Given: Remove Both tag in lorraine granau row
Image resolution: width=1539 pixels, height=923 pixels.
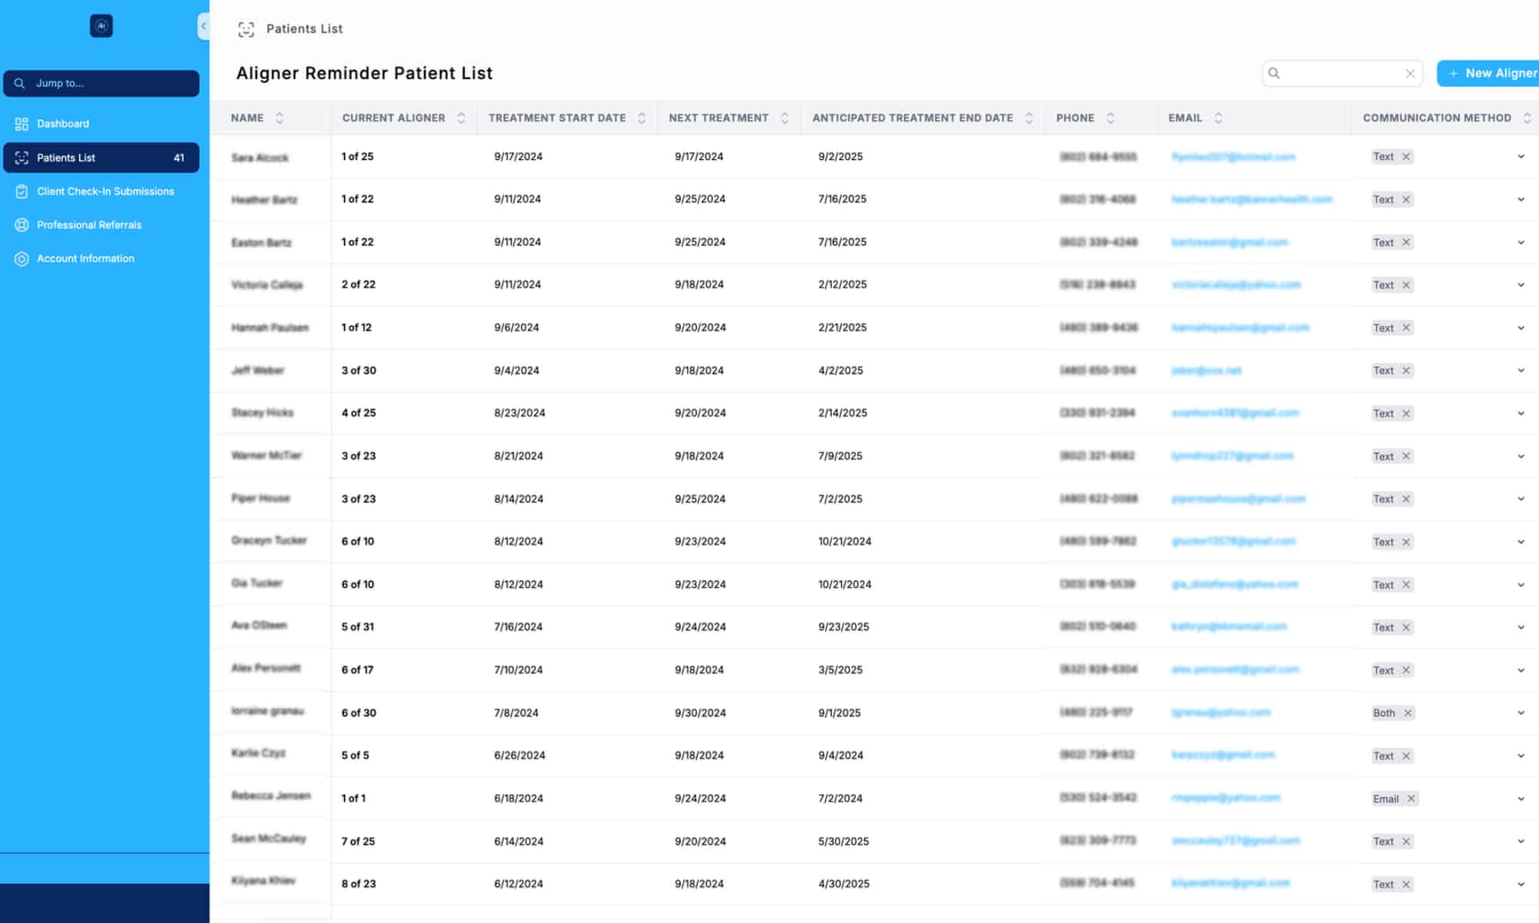Looking at the screenshot, I should point(1407,713).
